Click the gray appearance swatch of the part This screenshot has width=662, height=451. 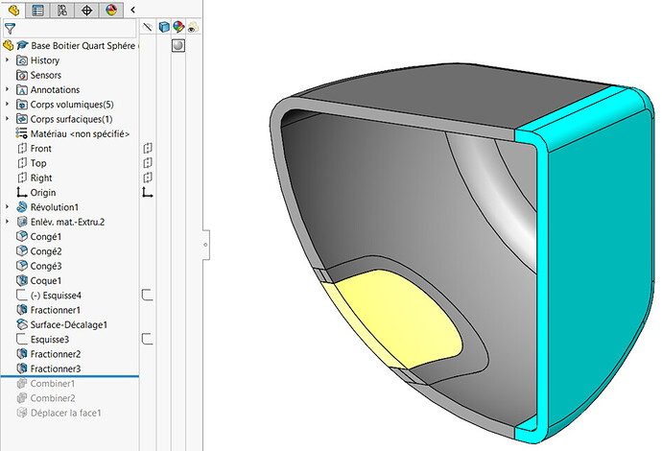(177, 45)
